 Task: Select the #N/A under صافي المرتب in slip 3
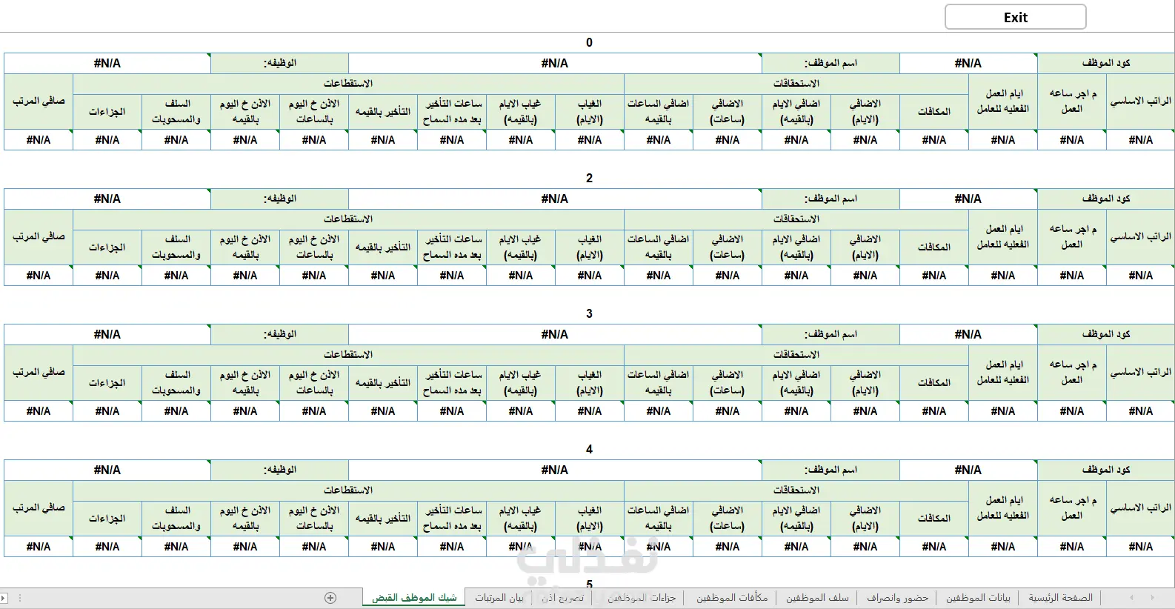(39, 411)
